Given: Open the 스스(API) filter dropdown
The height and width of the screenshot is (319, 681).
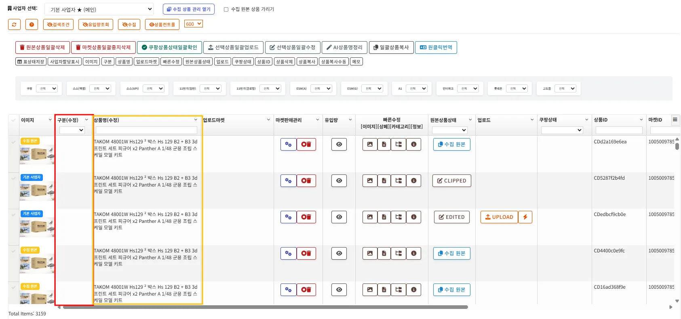Looking at the screenshot, I should pos(154,88).
